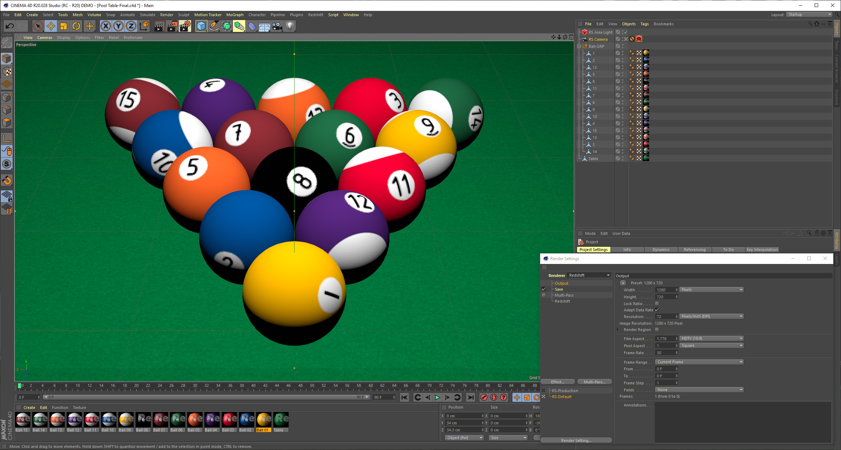This screenshot has width=841, height=450.
Task: Expand the Preset 1280 x 720 arrow
Action: point(623,283)
